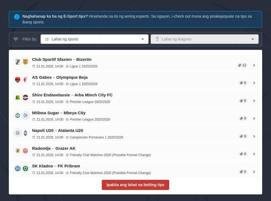Click the filter icon beside Filter by
Image resolution: width=271 pixels, height=201 pixels.
(x=15, y=39)
